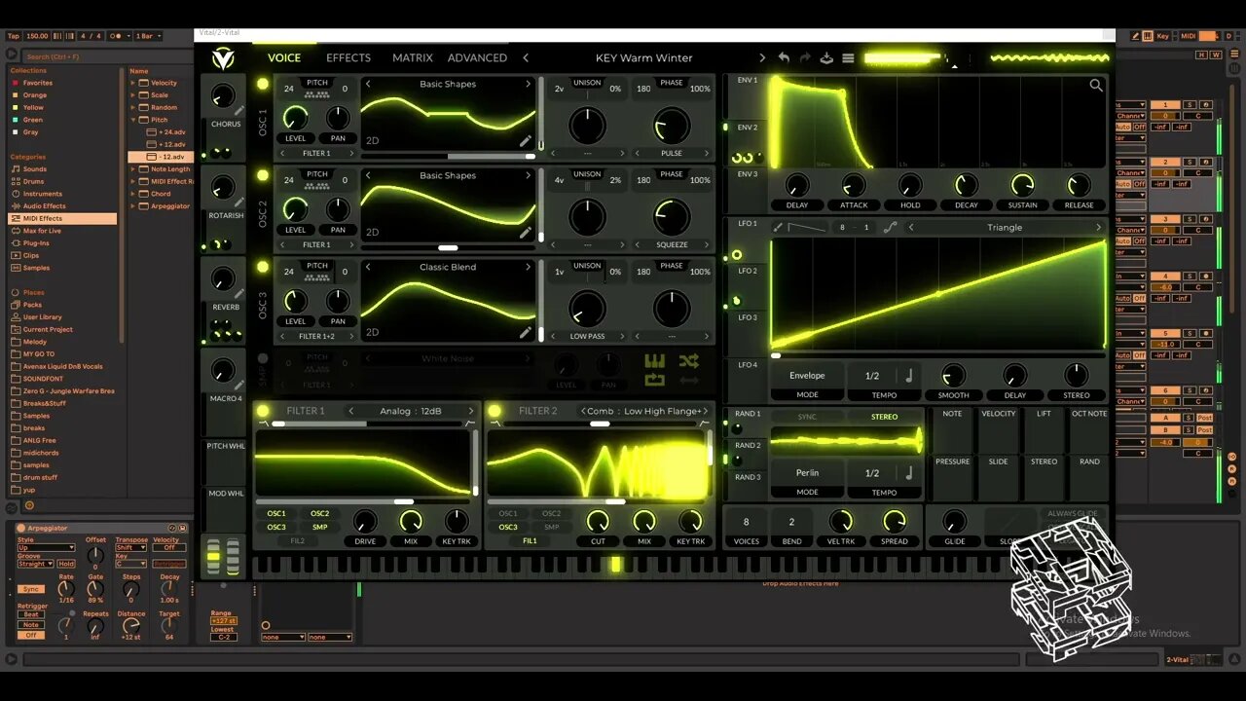Click LFO tempo note icon
Image resolution: width=1246 pixels, height=701 pixels.
click(x=908, y=375)
